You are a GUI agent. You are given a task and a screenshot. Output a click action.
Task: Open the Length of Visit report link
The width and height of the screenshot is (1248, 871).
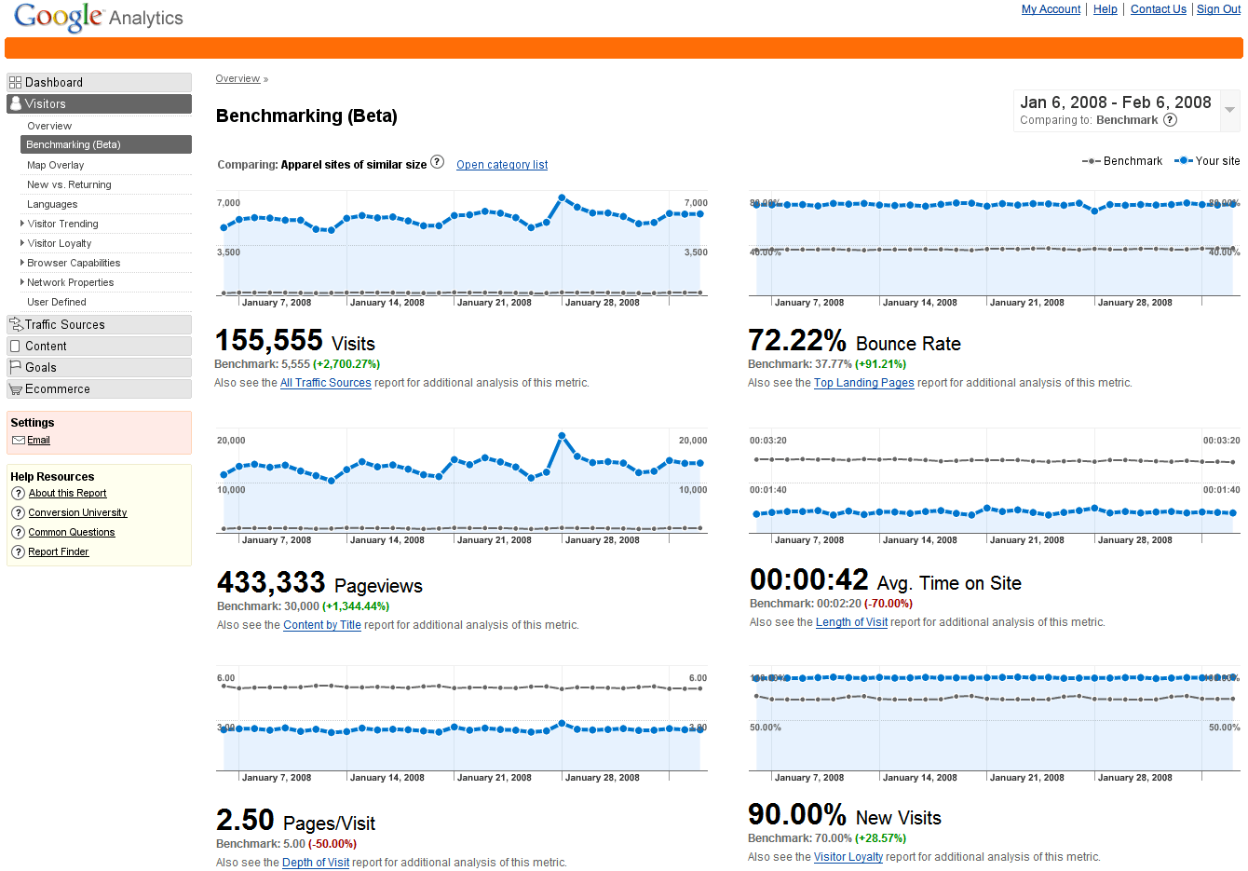click(852, 622)
